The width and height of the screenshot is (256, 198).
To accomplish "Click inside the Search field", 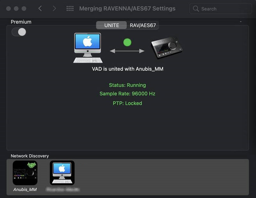I will click(220, 8).
